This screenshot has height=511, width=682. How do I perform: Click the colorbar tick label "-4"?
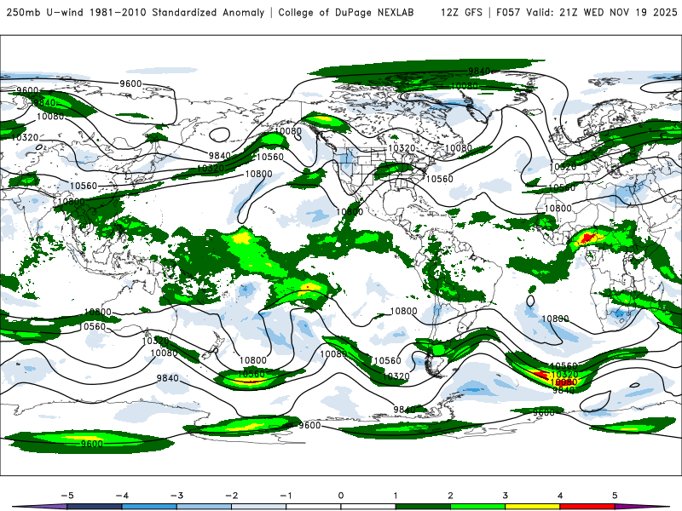pos(122,496)
